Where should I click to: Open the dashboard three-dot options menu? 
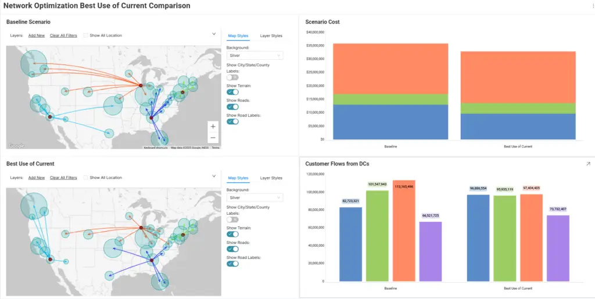tap(592, 6)
